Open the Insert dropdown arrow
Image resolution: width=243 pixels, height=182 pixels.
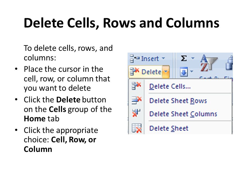(x=163, y=58)
